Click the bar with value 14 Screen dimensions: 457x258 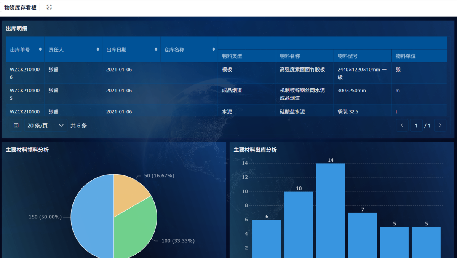[x=331, y=210]
